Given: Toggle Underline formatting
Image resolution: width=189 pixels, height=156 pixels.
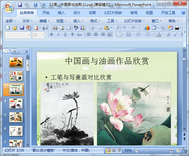Looking at the screenshot, I should point(65,34).
